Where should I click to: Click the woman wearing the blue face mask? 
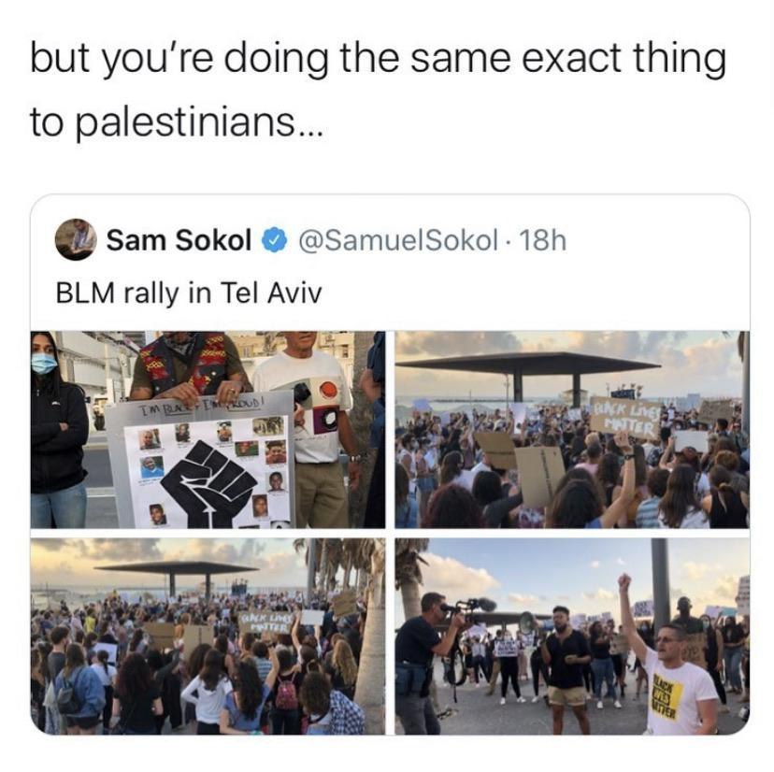pos(58,430)
